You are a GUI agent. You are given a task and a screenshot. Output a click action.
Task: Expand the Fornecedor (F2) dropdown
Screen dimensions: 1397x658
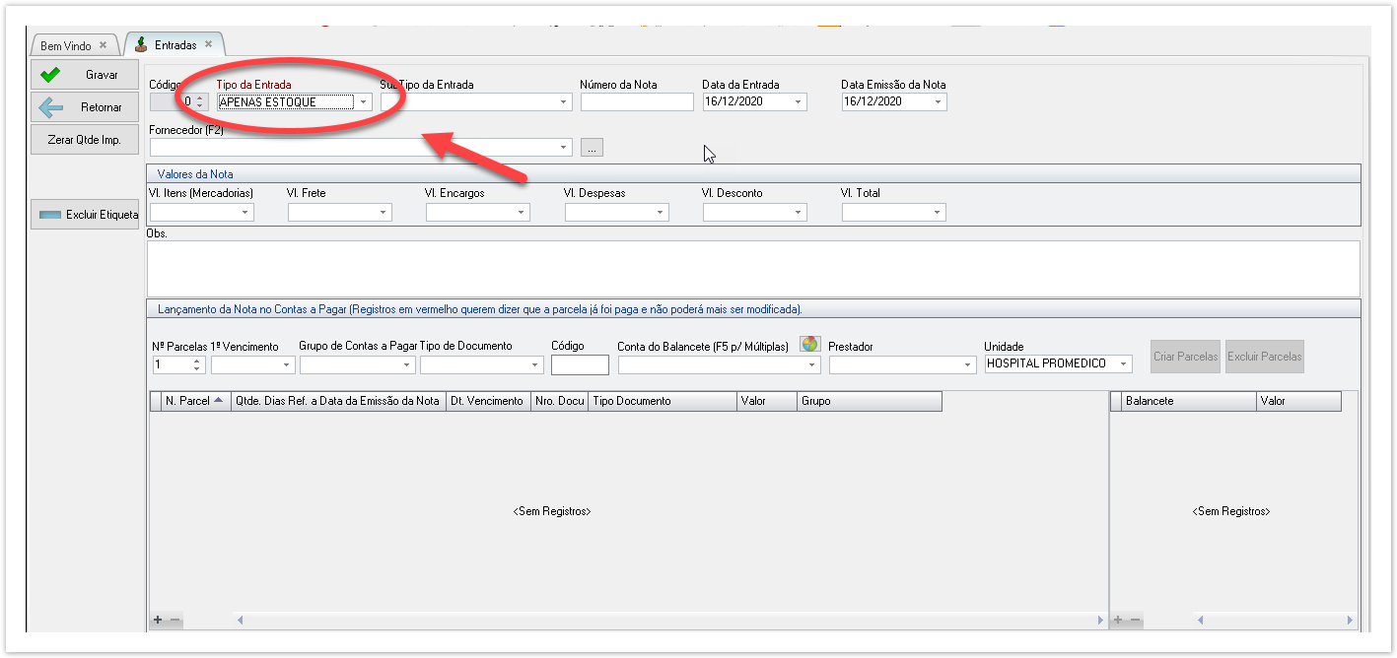coord(564,148)
